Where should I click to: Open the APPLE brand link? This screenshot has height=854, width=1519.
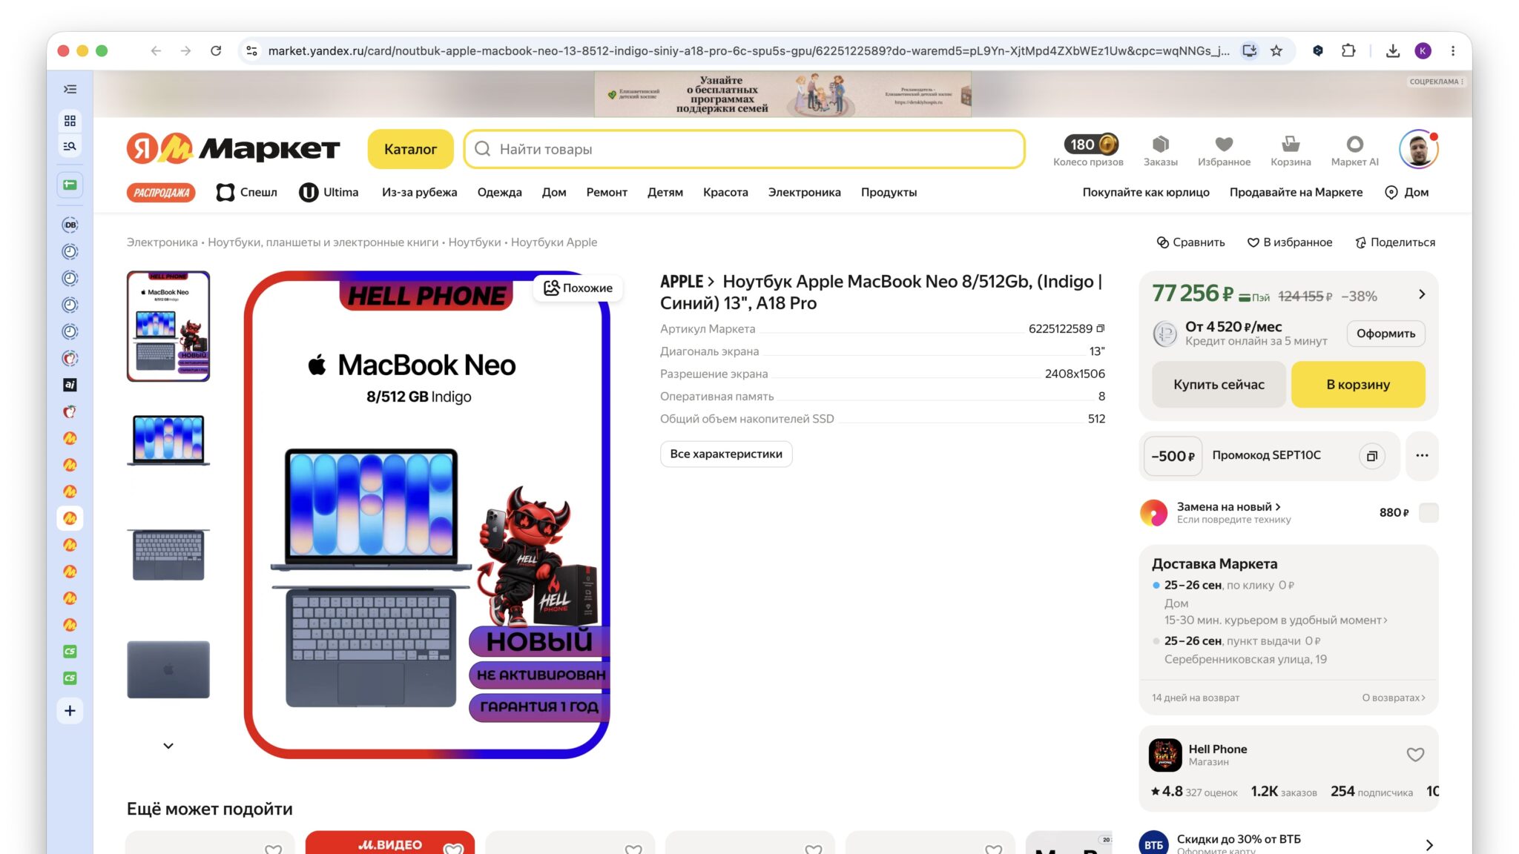[687, 282]
